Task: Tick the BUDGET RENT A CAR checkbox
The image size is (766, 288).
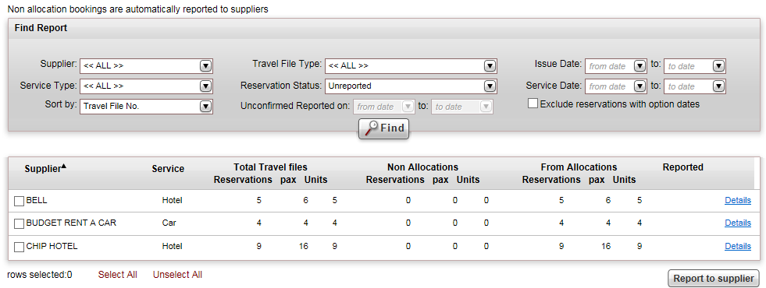Action: pos(19,223)
